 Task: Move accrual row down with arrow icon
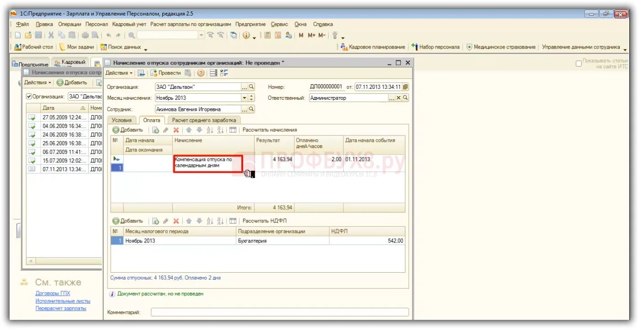[199, 130]
